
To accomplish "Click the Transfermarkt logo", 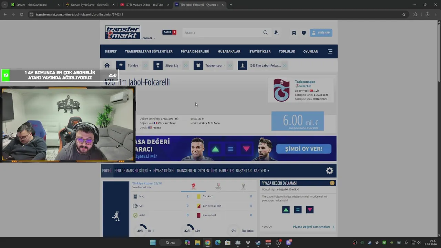I will (x=123, y=32).
